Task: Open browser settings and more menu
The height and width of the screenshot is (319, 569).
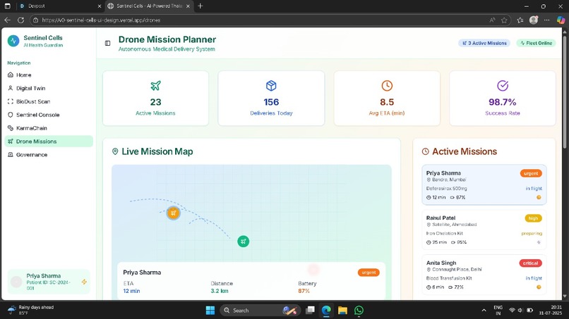Action: click(546, 20)
